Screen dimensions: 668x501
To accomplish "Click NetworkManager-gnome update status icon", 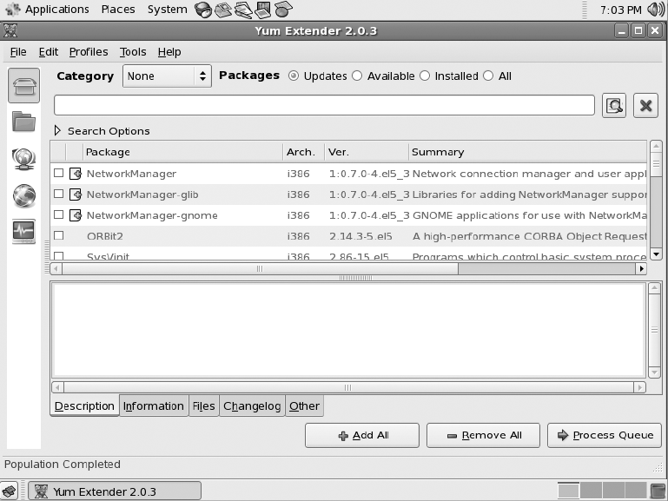I will pyautogui.click(x=76, y=215).
